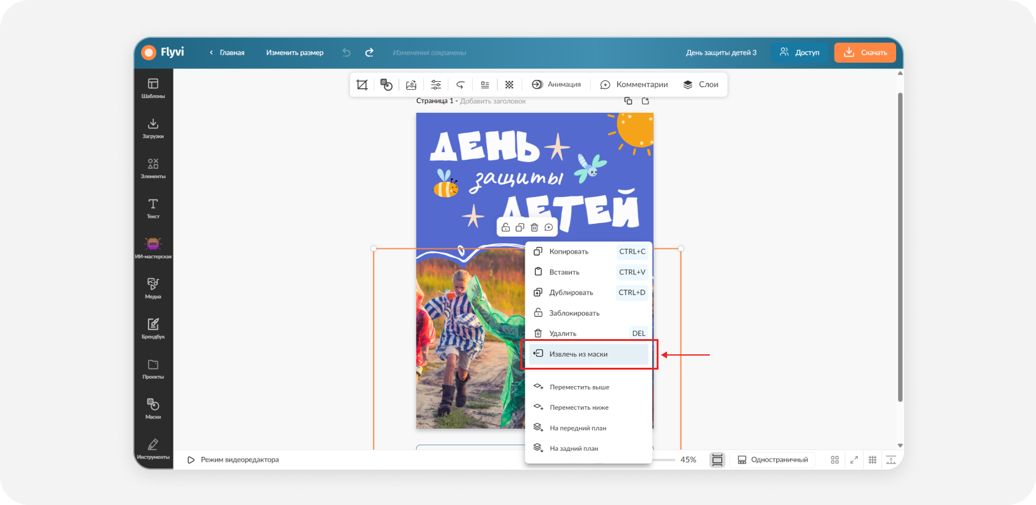Choose Заблокировать in the context menu
The width and height of the screenshot is (1036, 505).
point(589,313)
